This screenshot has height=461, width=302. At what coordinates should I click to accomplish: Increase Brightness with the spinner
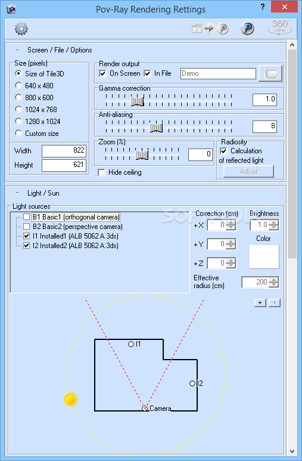click(x=274, y=222)
